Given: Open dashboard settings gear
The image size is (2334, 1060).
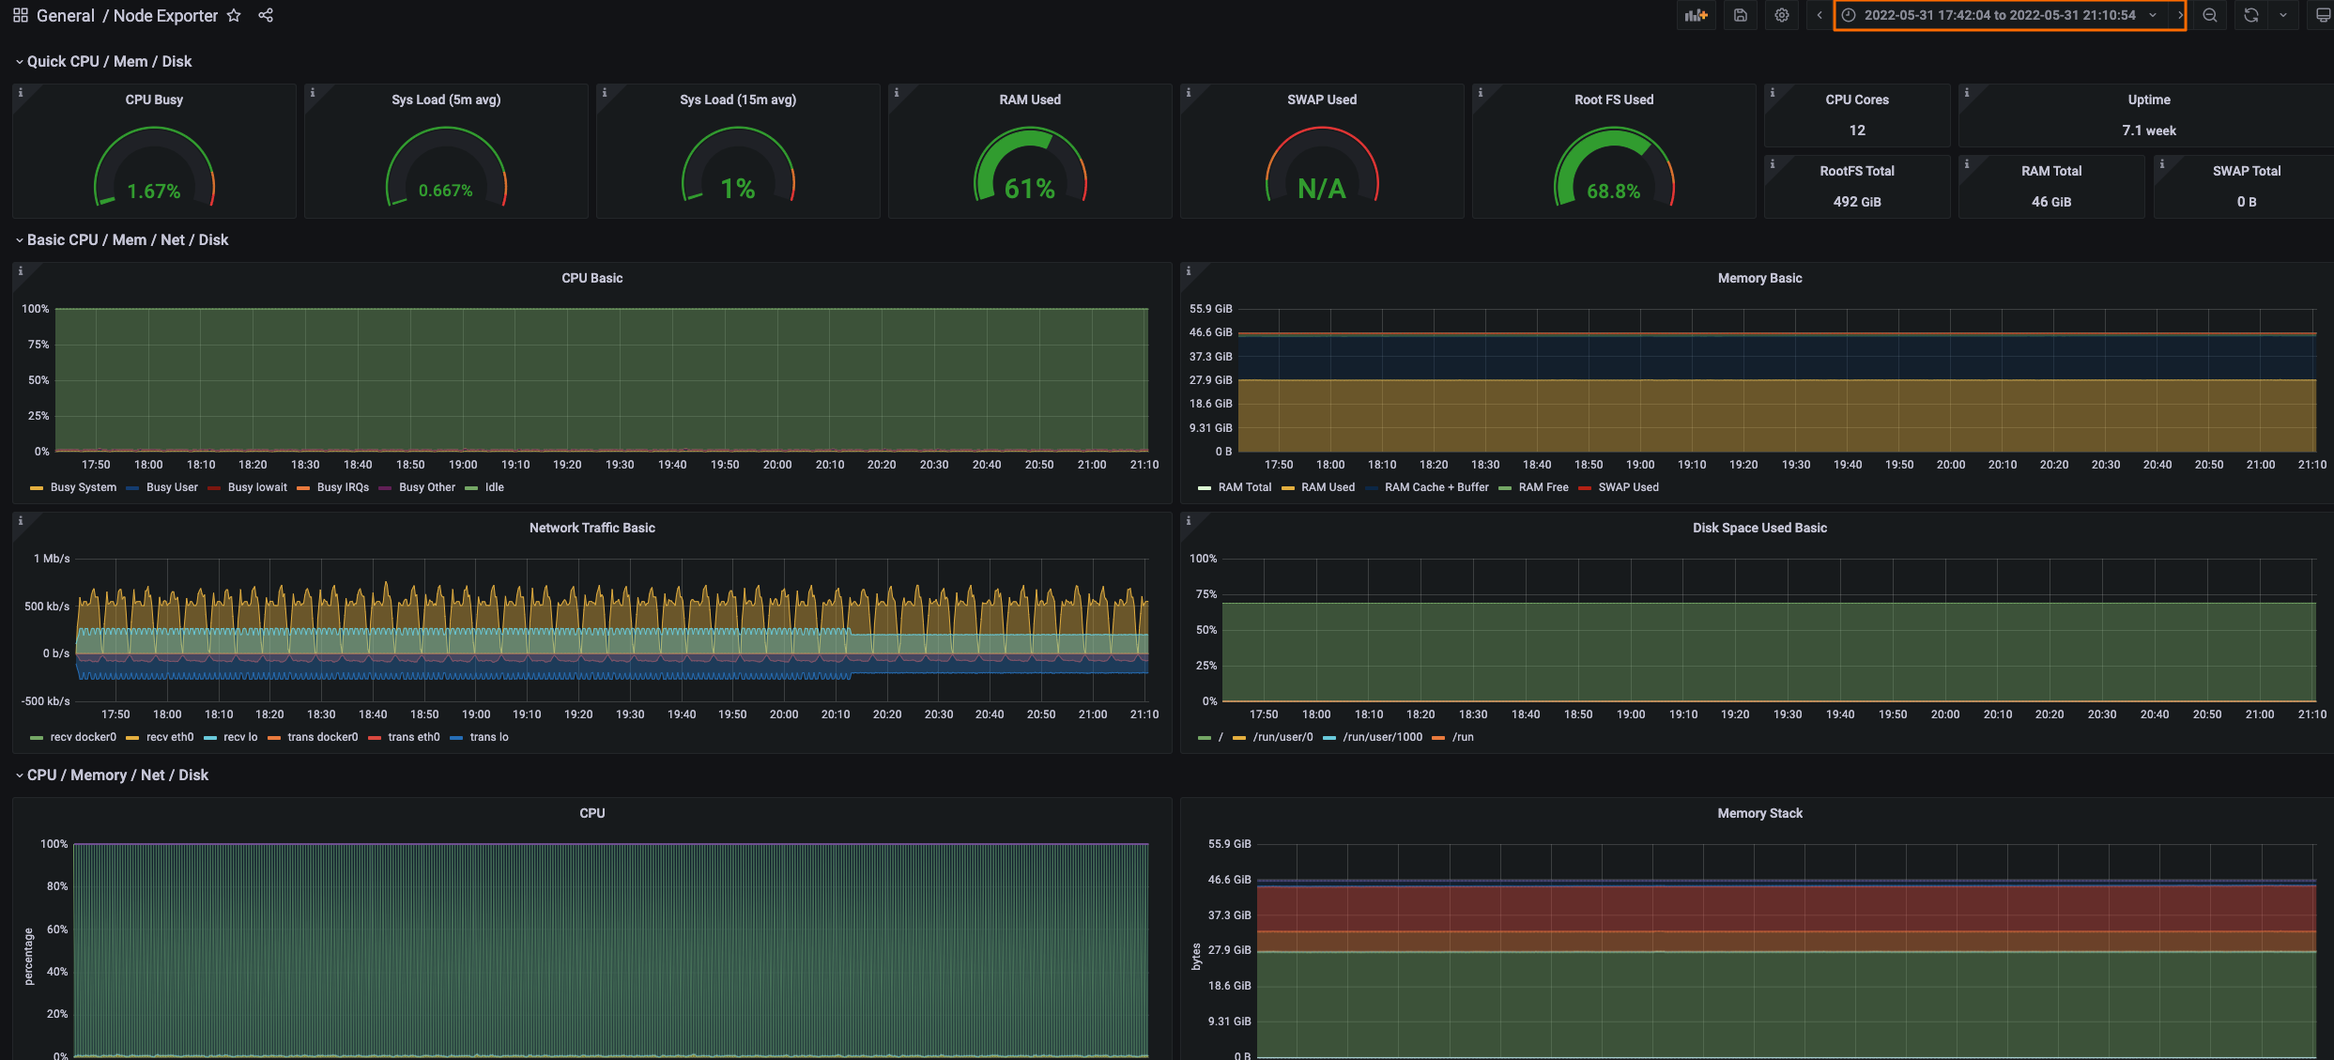Looking at the screenshot, I should [1782, 15].
